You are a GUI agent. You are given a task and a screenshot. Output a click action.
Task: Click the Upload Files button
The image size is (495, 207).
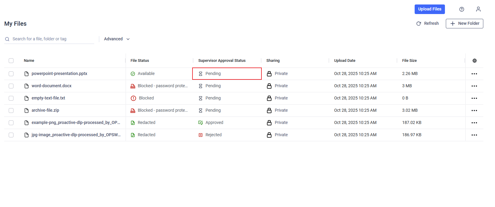coord(429,9)
